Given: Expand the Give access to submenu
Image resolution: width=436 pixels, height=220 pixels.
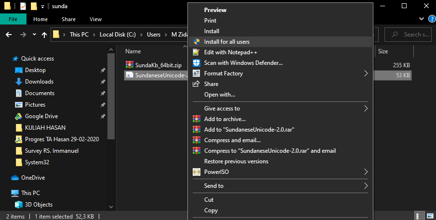Looking at the screenshot, I should pyautogui.click(x=366, y=109).
